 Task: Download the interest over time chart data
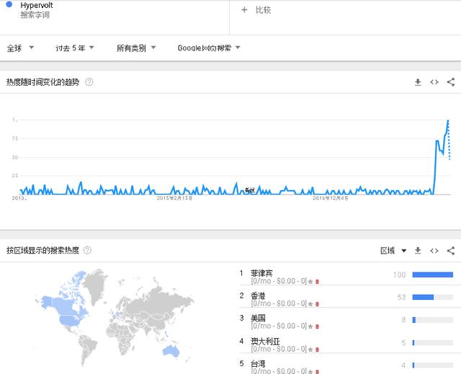[x=418, y=82]
